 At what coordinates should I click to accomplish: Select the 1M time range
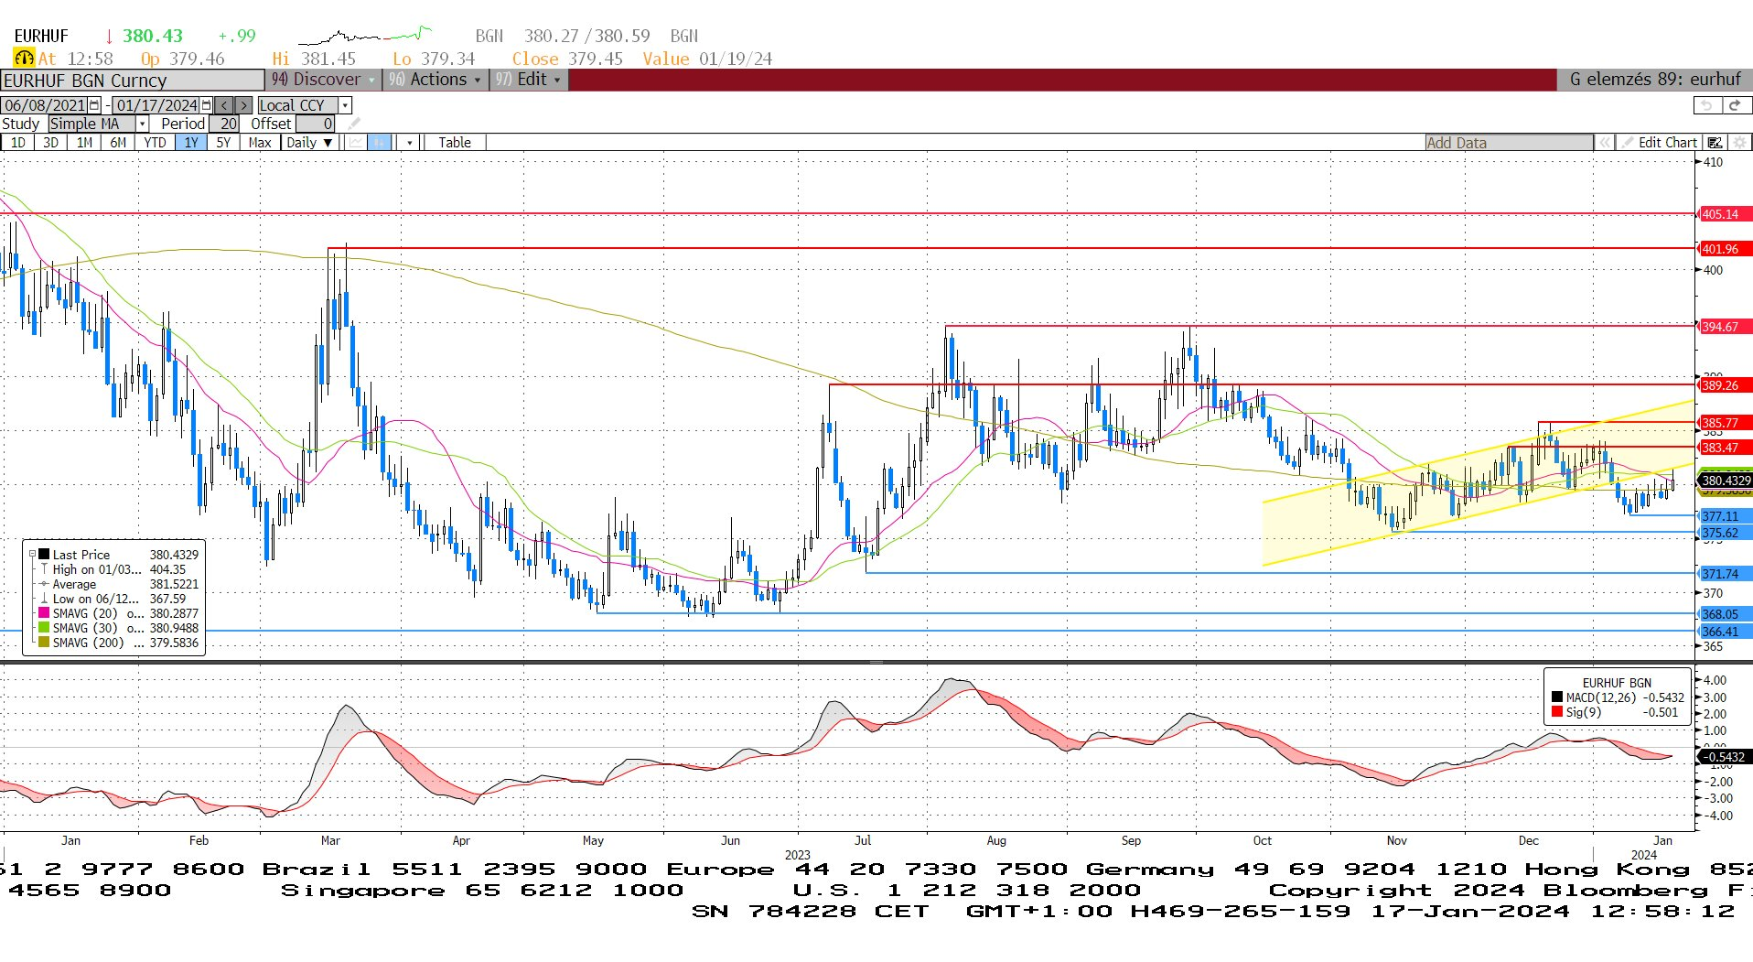84,143
